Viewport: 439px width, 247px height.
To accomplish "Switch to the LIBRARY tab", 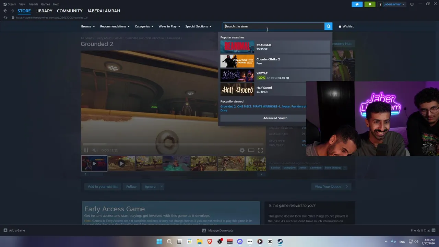I will pos(44,11).
